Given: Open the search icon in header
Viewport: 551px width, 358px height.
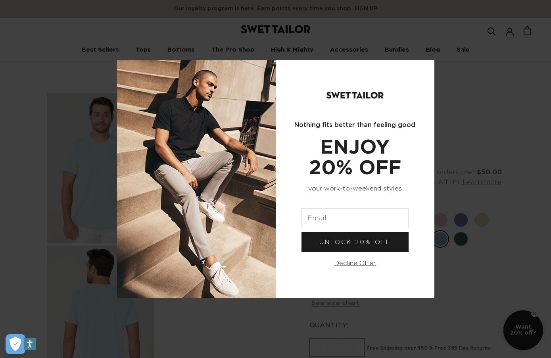Looking at the screenshot, I should pos(491,31).
